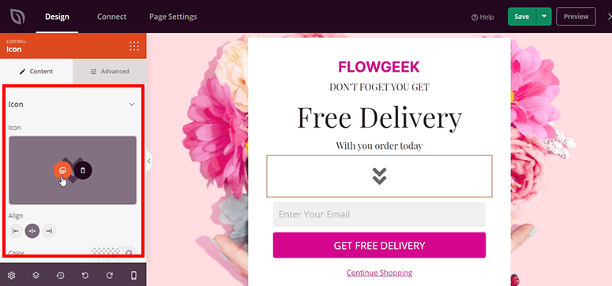Open the Save dropdown arrow

point(544,17)
